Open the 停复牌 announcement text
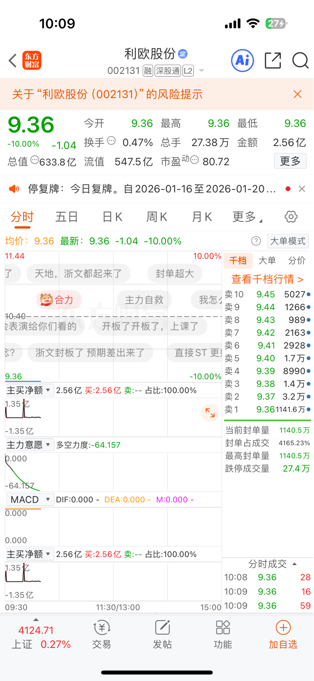 [x=152, y=189]
